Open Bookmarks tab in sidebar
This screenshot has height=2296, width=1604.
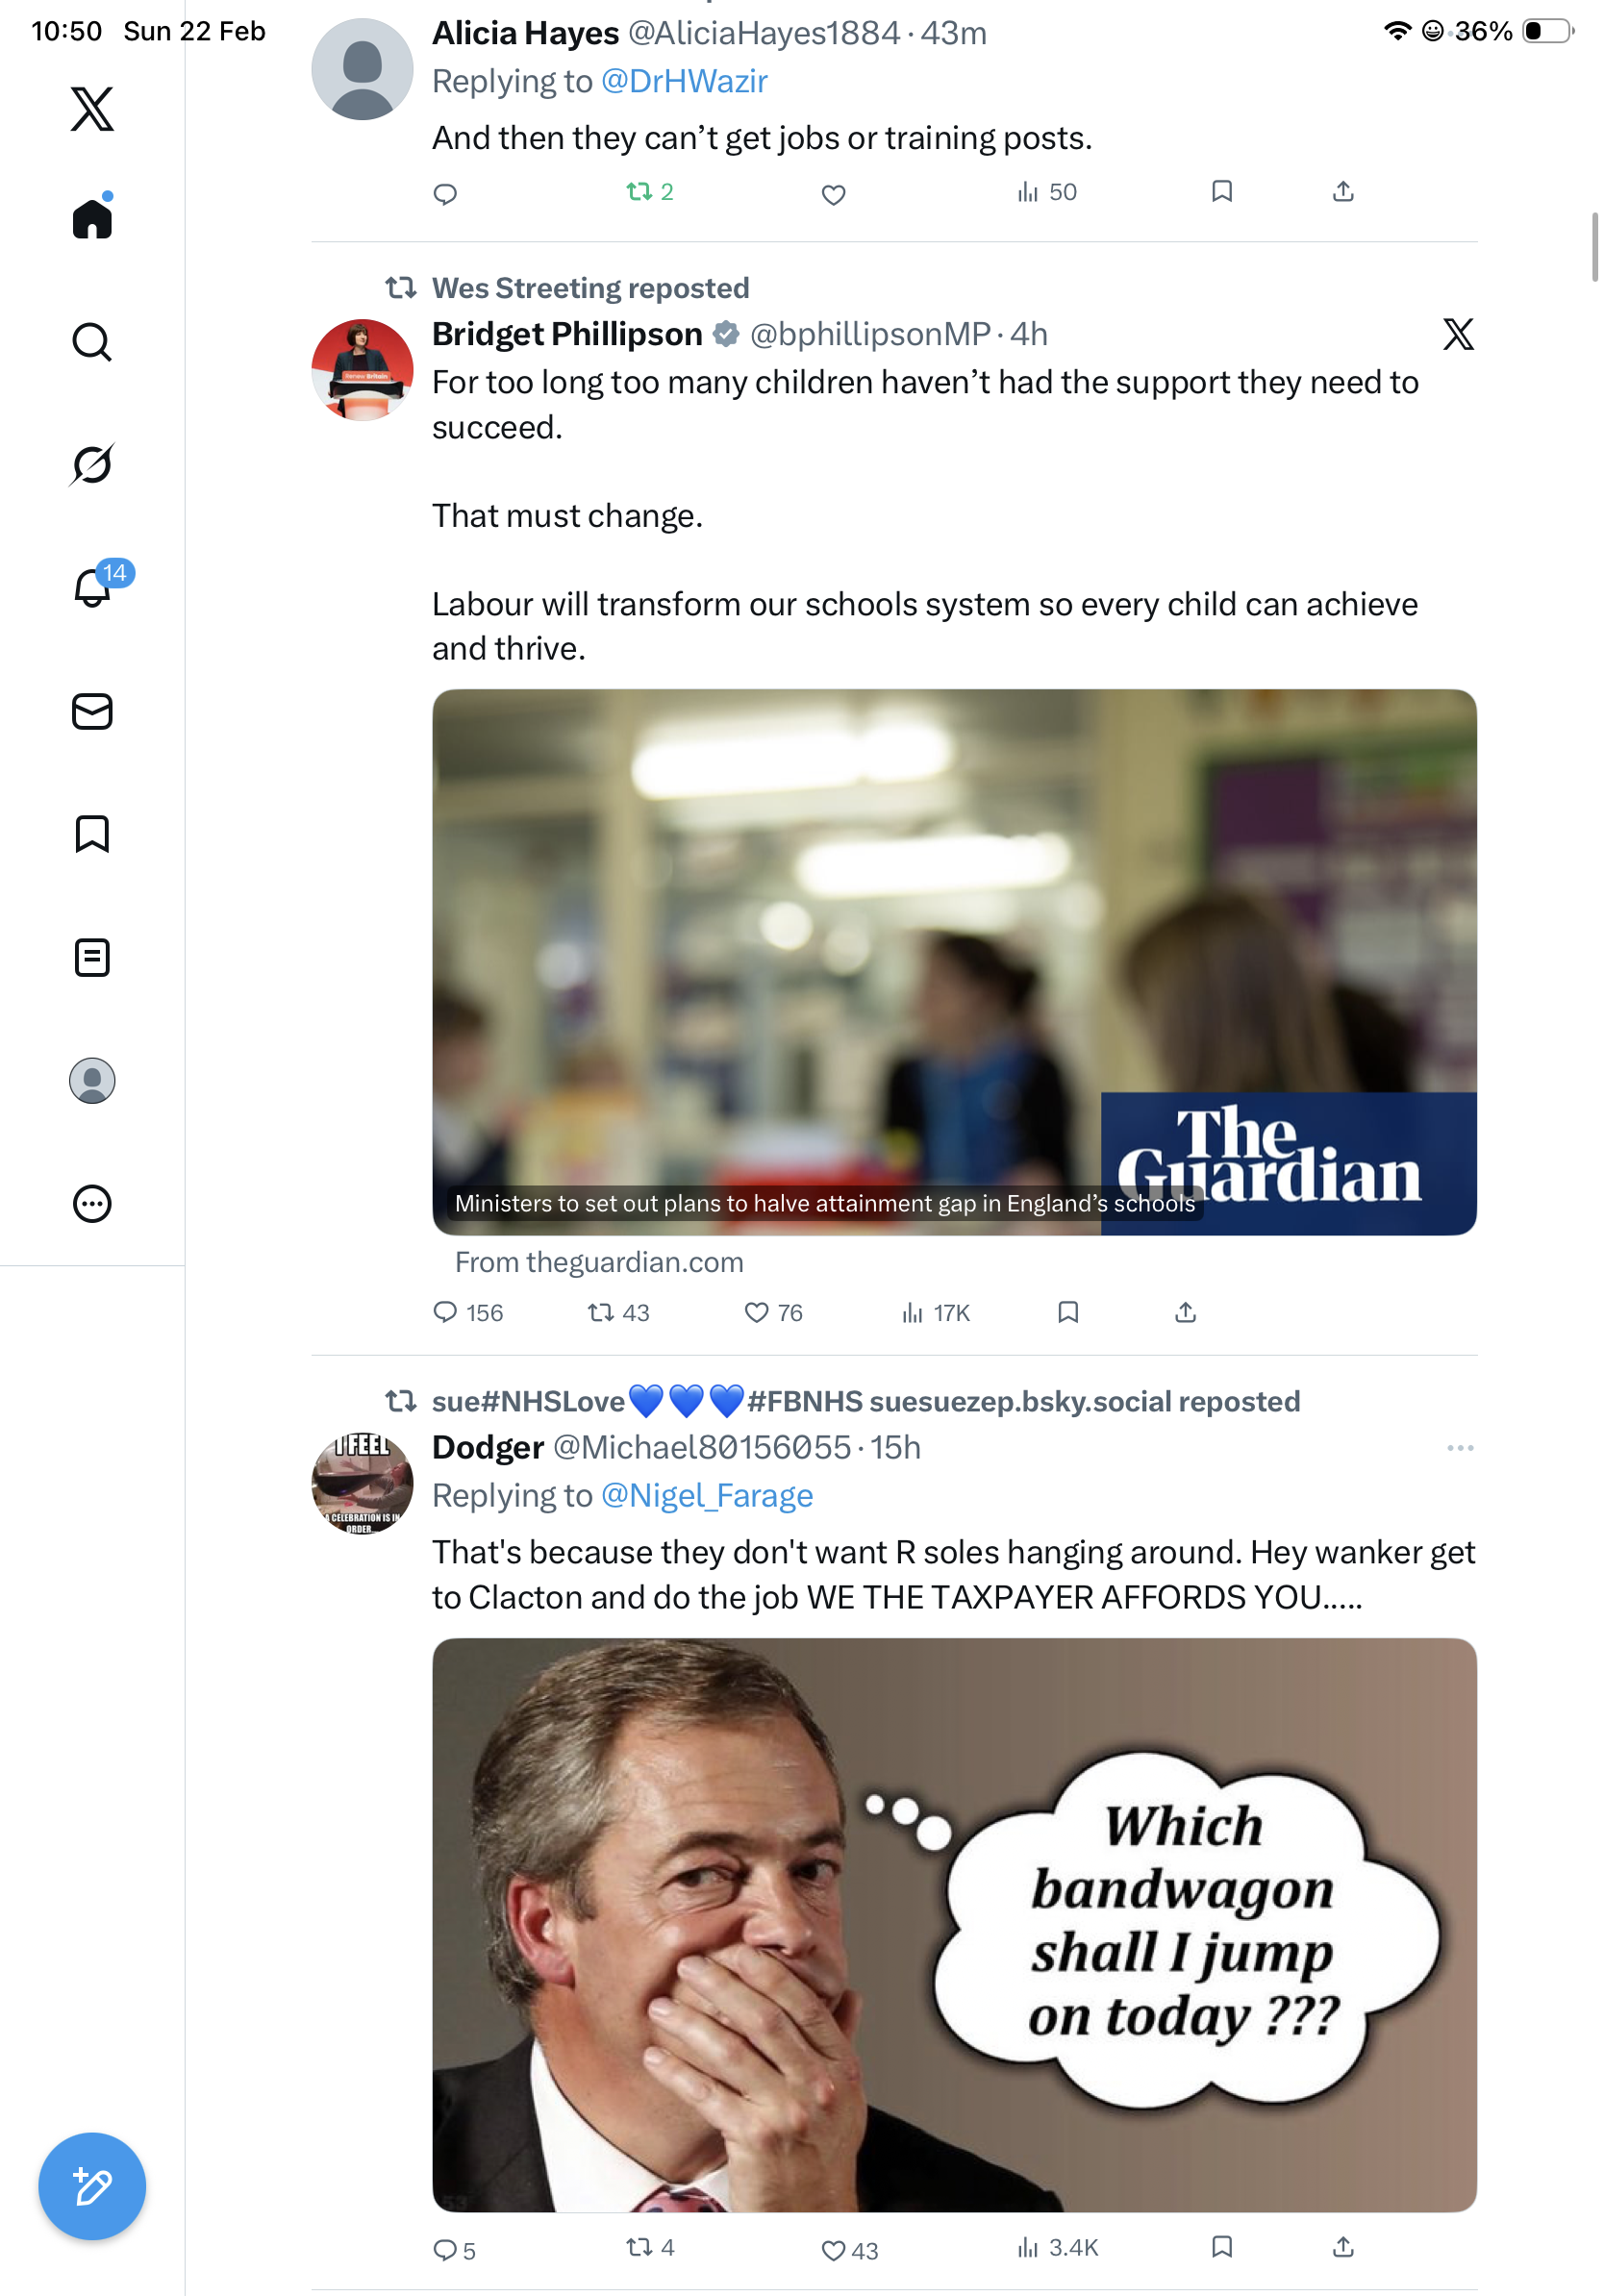click(x=92, y=834)
